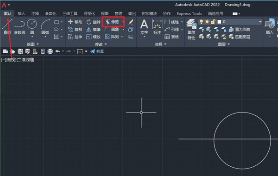Open the Array (阵列) dropdown arrow
278x176 pixels.
point(122,37)
